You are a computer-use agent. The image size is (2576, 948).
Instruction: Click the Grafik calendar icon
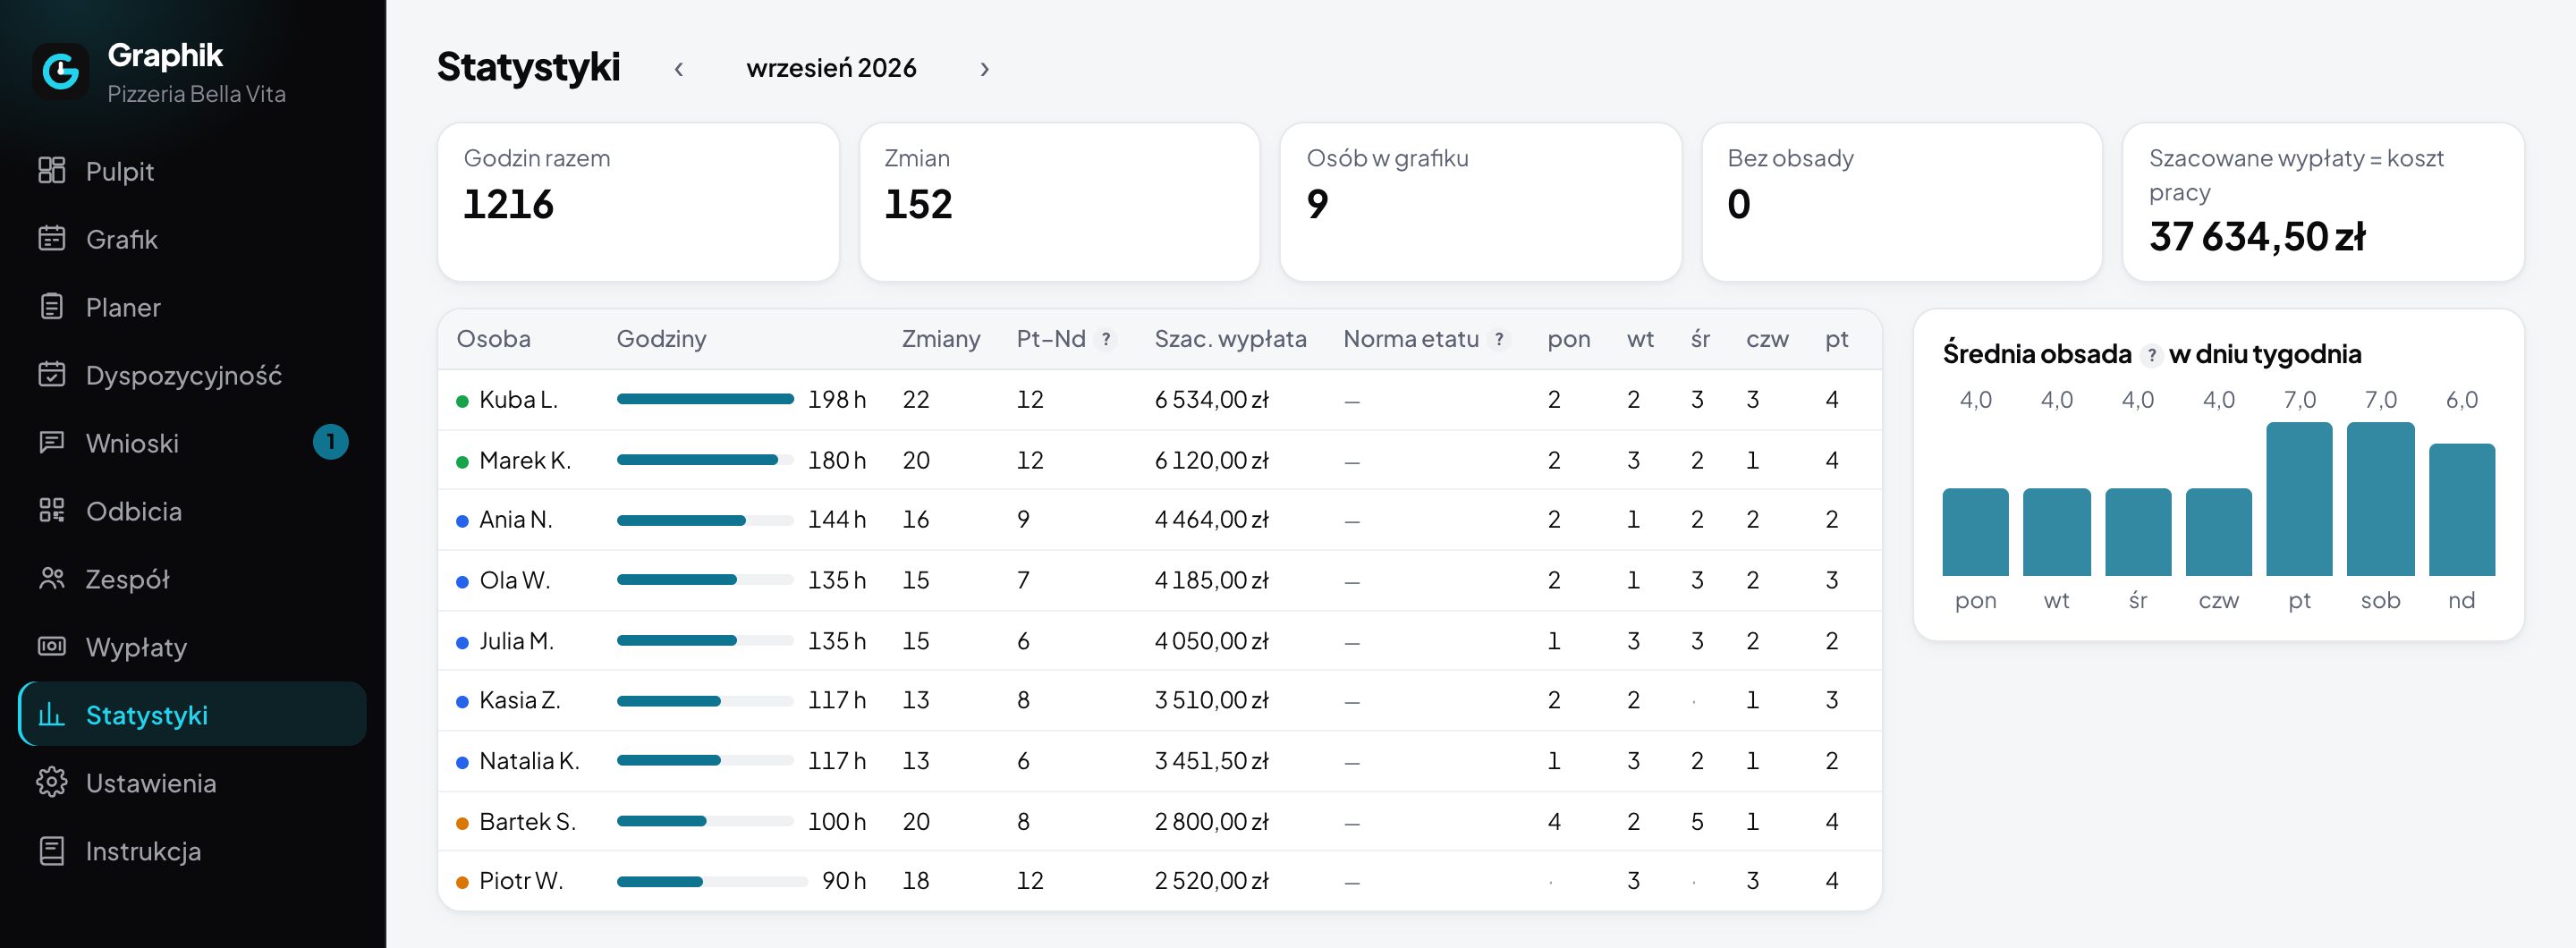tap(51, 238)
